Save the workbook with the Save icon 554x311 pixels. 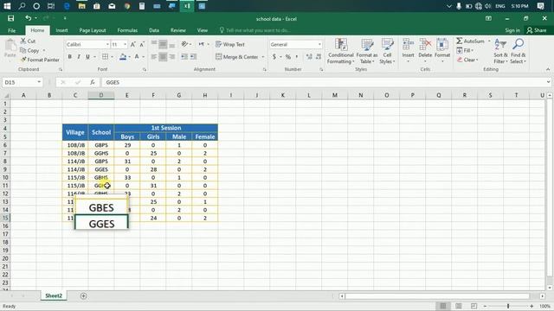(10, 18)
